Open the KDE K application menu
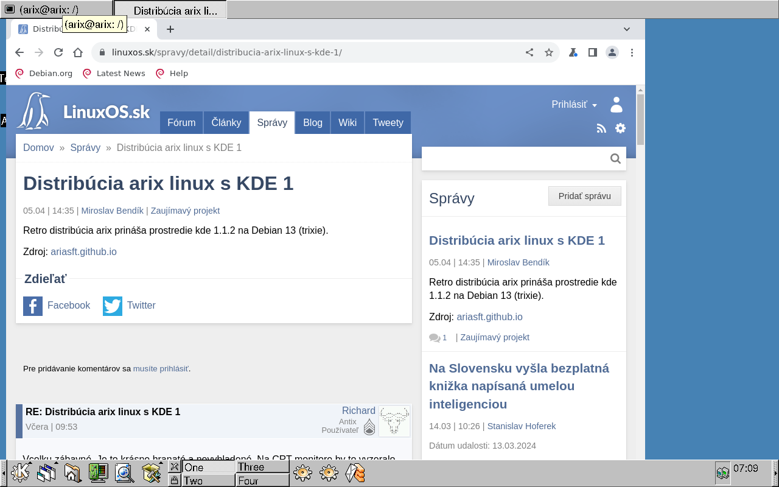Image resolution: width=779 pixels, height=487 pixels. coord(20,473)
